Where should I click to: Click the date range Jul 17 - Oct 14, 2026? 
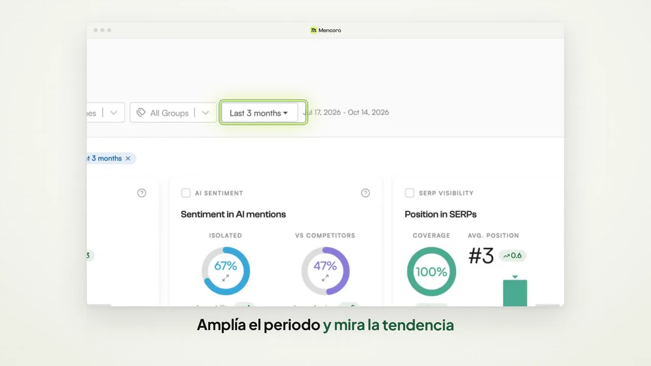pos(346,112)
